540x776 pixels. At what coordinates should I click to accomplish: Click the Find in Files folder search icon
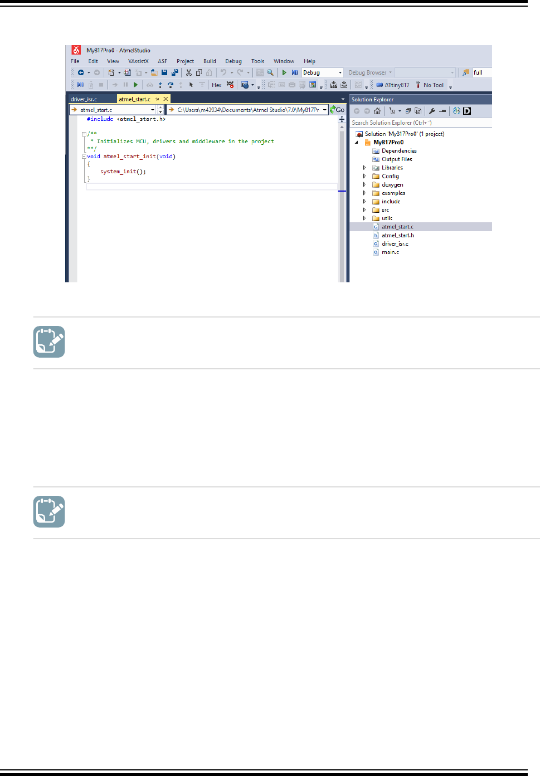click(x=466, y=72)
